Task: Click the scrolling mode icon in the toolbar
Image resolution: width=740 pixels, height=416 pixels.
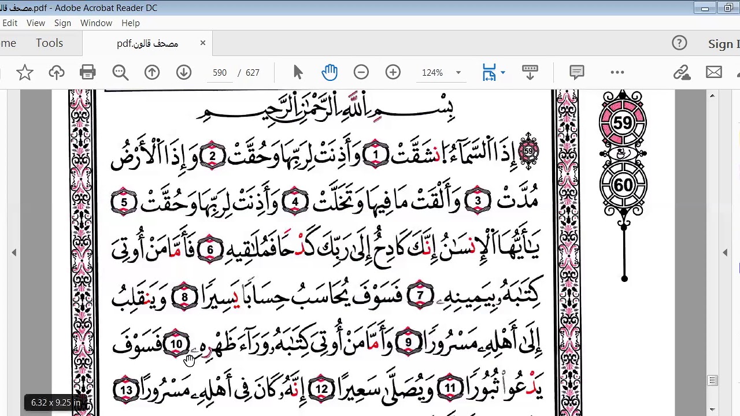Action: (530, 72)
